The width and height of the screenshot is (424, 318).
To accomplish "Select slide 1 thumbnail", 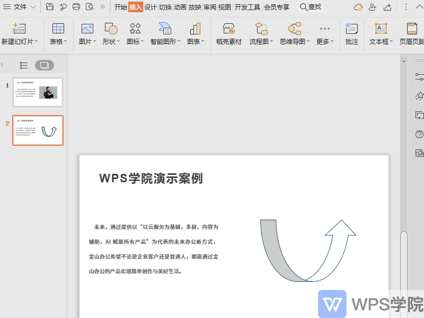I will 38,92.
